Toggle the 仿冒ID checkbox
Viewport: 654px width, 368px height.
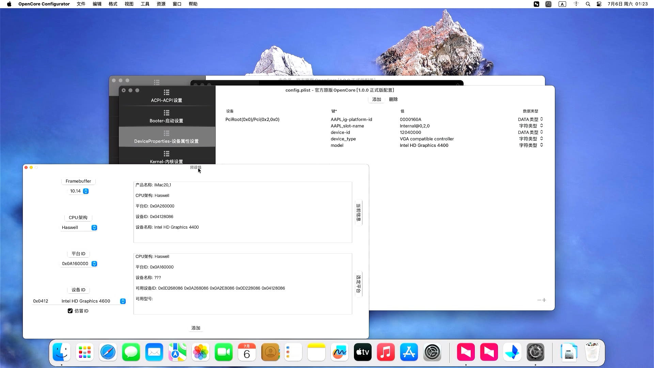[x=70, y=311]
